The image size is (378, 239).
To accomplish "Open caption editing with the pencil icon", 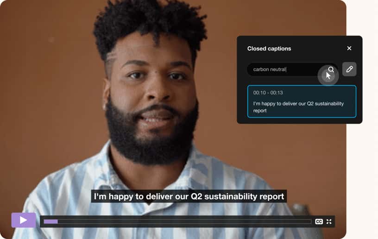I will point(349,69).
